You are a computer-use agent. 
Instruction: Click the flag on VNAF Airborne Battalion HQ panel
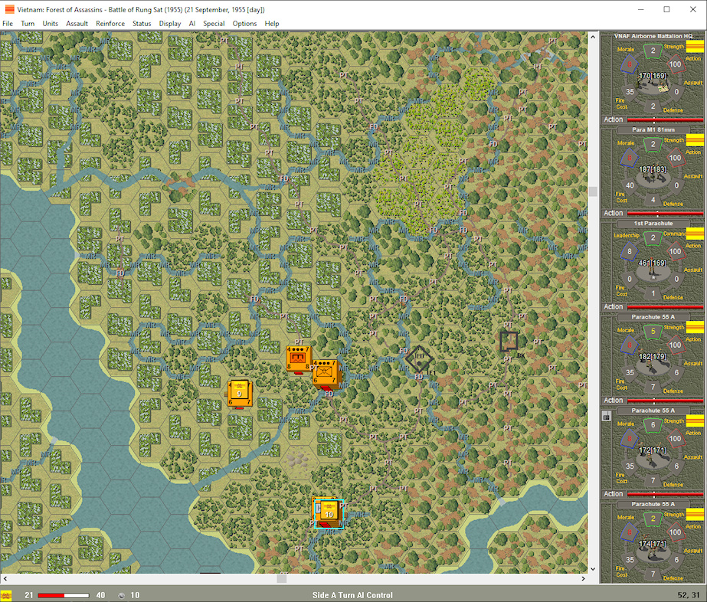695,47
